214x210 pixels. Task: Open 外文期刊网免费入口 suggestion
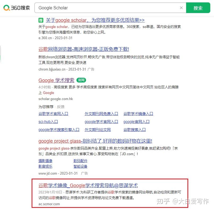(101, 114)
